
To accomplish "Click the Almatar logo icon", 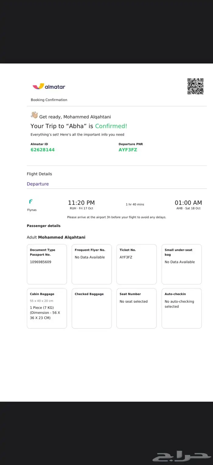I will (38, 86).
